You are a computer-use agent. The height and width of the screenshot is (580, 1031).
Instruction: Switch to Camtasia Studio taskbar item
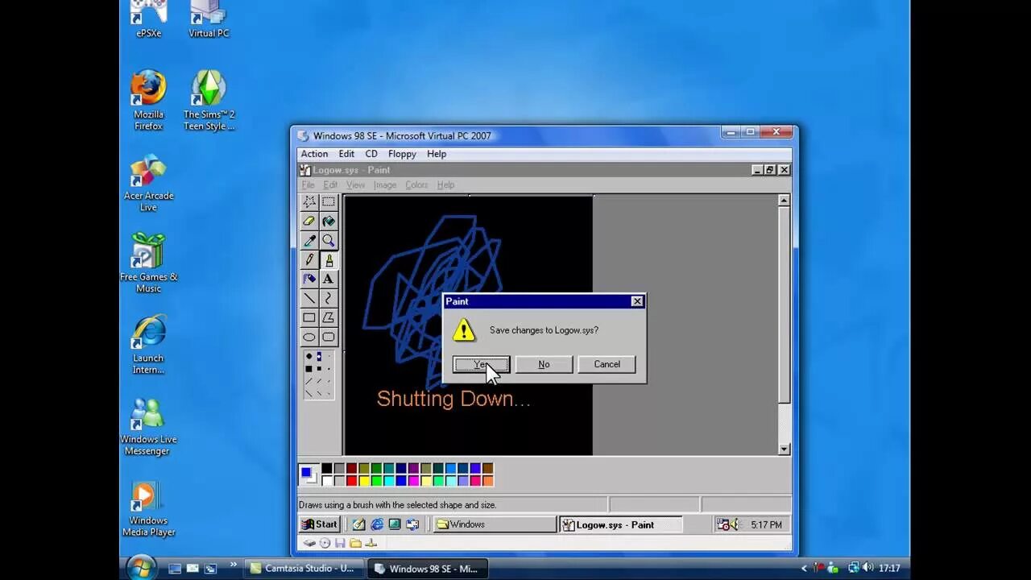coord(304,569)
